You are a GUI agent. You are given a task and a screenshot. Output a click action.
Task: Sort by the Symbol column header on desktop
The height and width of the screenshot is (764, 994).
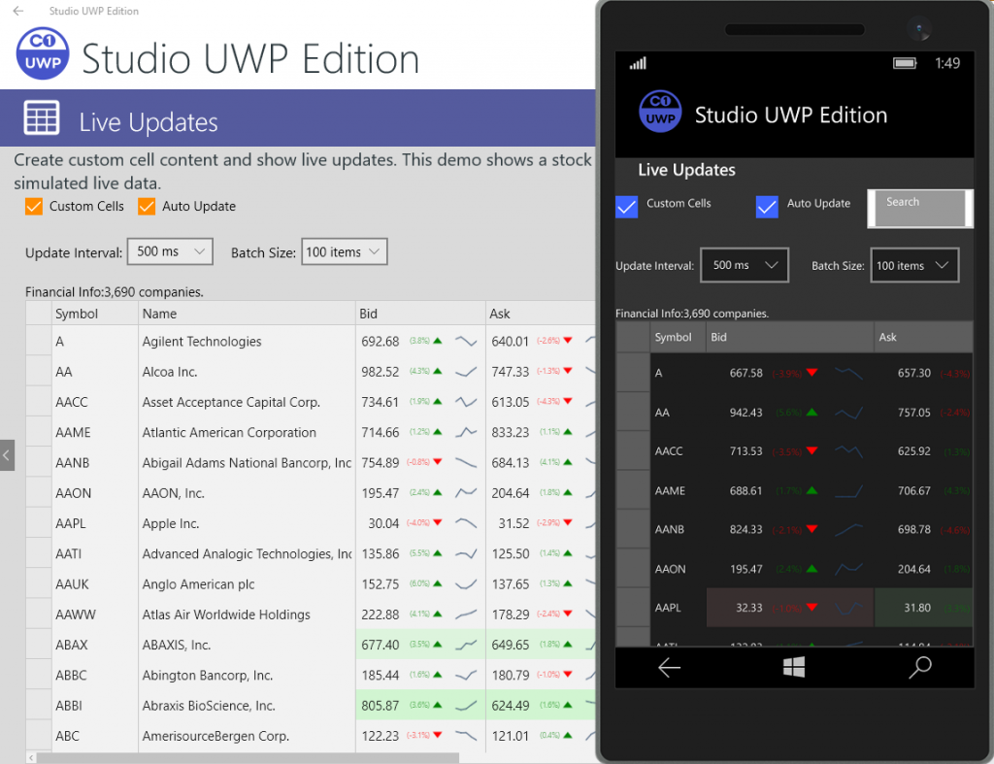tap(94, 314)
